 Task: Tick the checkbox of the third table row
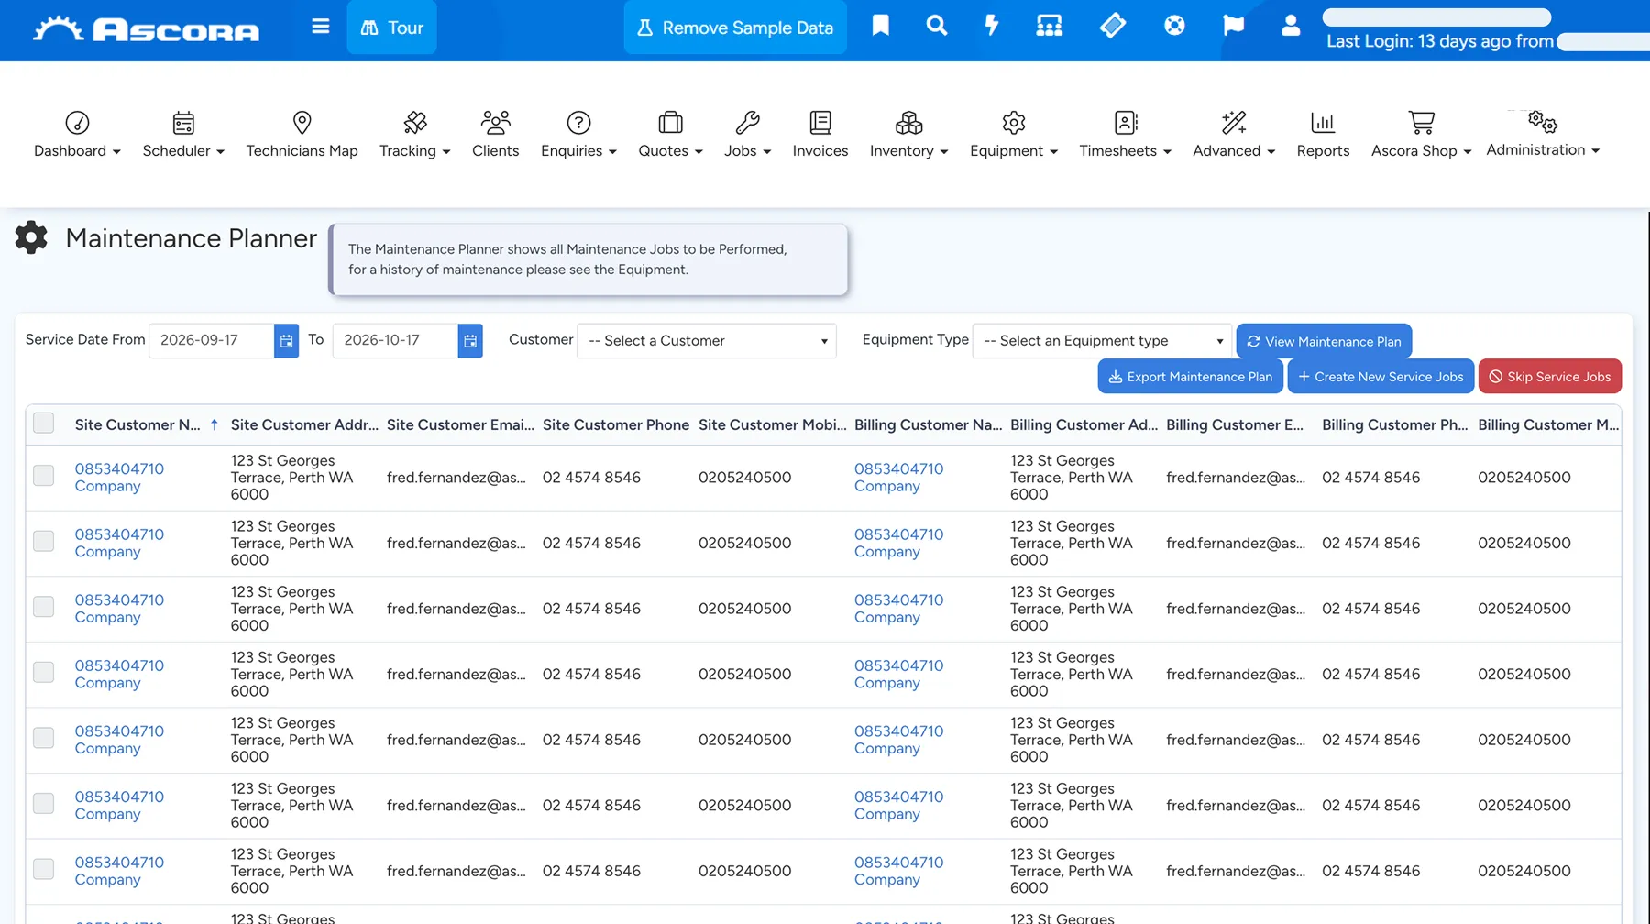point(43,607)
